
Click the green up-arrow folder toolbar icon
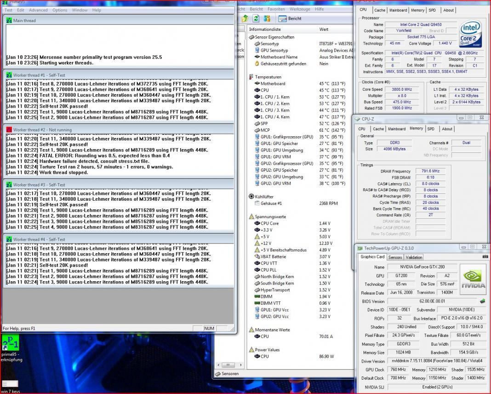(x=245, y=18)
